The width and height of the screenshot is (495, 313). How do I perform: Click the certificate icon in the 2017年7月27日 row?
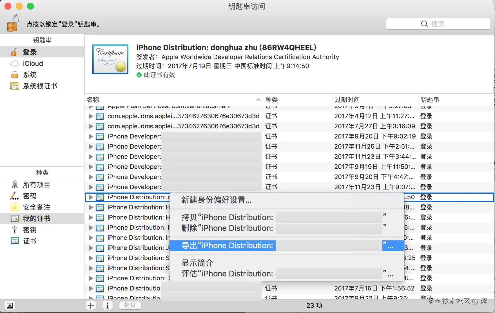point(100,126)
